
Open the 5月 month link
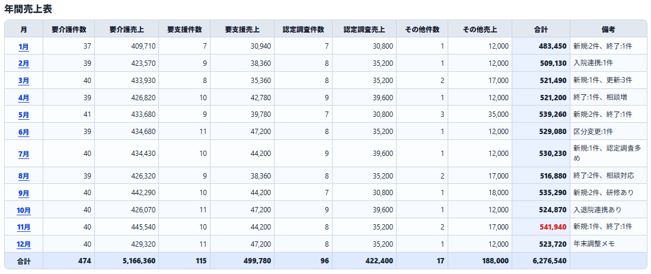(x=24, y=115)
